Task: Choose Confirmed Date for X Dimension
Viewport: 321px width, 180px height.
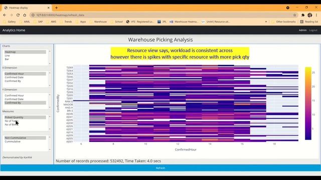Action: (x=25, y=77)
